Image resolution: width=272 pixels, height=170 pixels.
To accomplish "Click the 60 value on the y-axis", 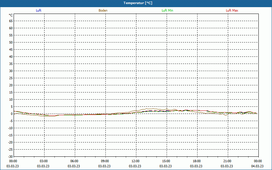I will point(11,28).
